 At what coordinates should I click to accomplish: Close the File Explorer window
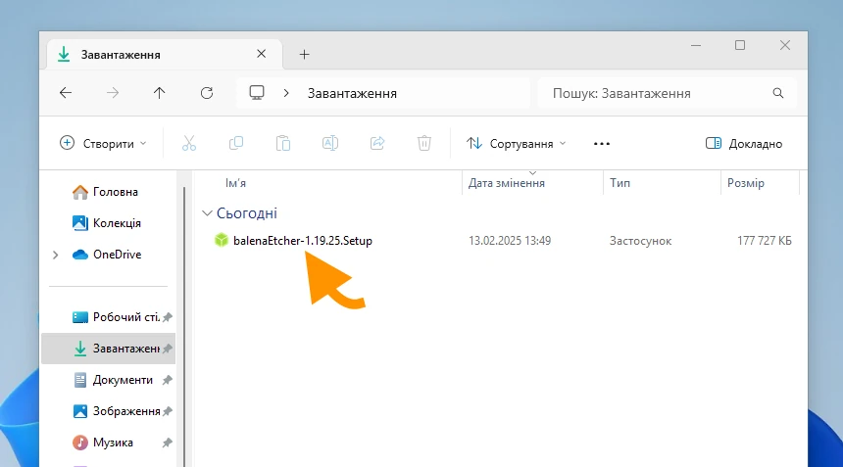pyautogui.click(x=785, y=46)
